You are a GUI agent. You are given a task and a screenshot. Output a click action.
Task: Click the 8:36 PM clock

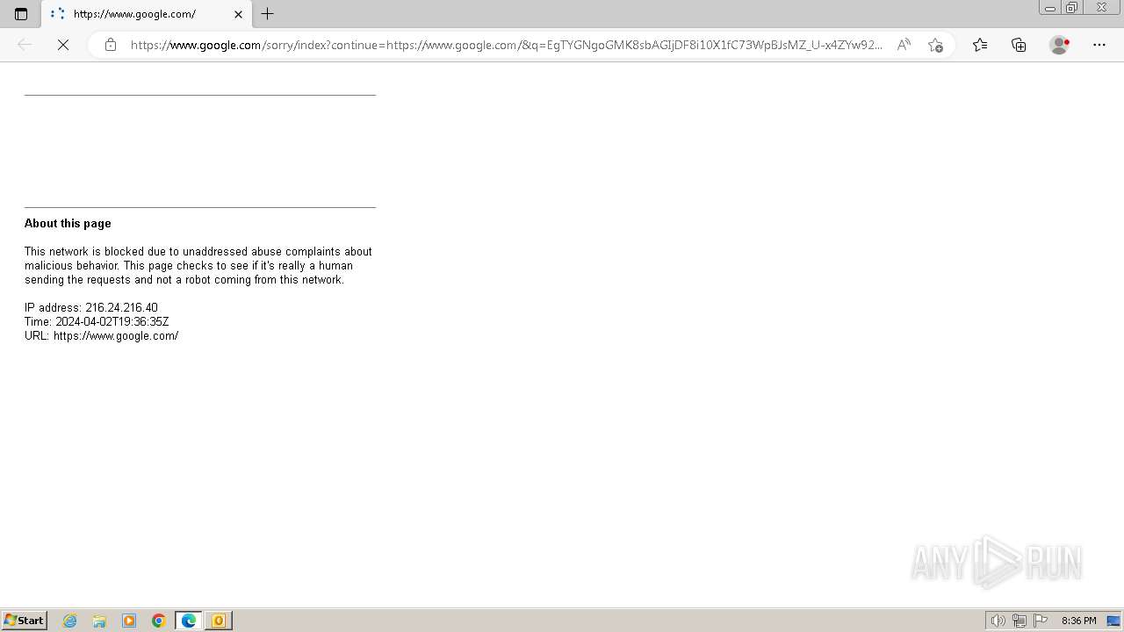[1078, 621]
